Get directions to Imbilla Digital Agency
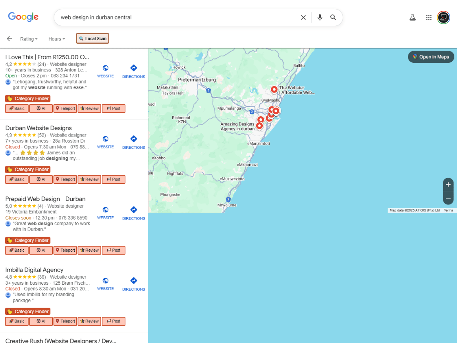 coord(133,284)
